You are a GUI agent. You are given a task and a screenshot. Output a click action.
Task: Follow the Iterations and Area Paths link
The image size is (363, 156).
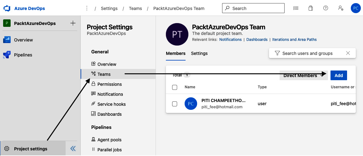click(294, 40)
